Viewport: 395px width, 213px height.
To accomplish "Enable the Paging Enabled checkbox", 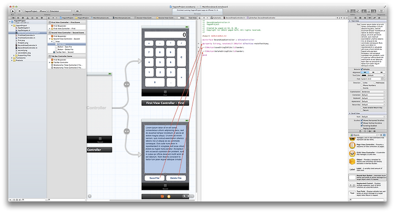I will tap(362, 128).
